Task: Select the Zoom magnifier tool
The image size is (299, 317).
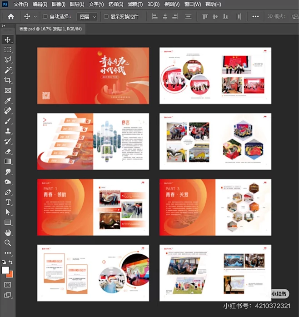Action: 8,243
